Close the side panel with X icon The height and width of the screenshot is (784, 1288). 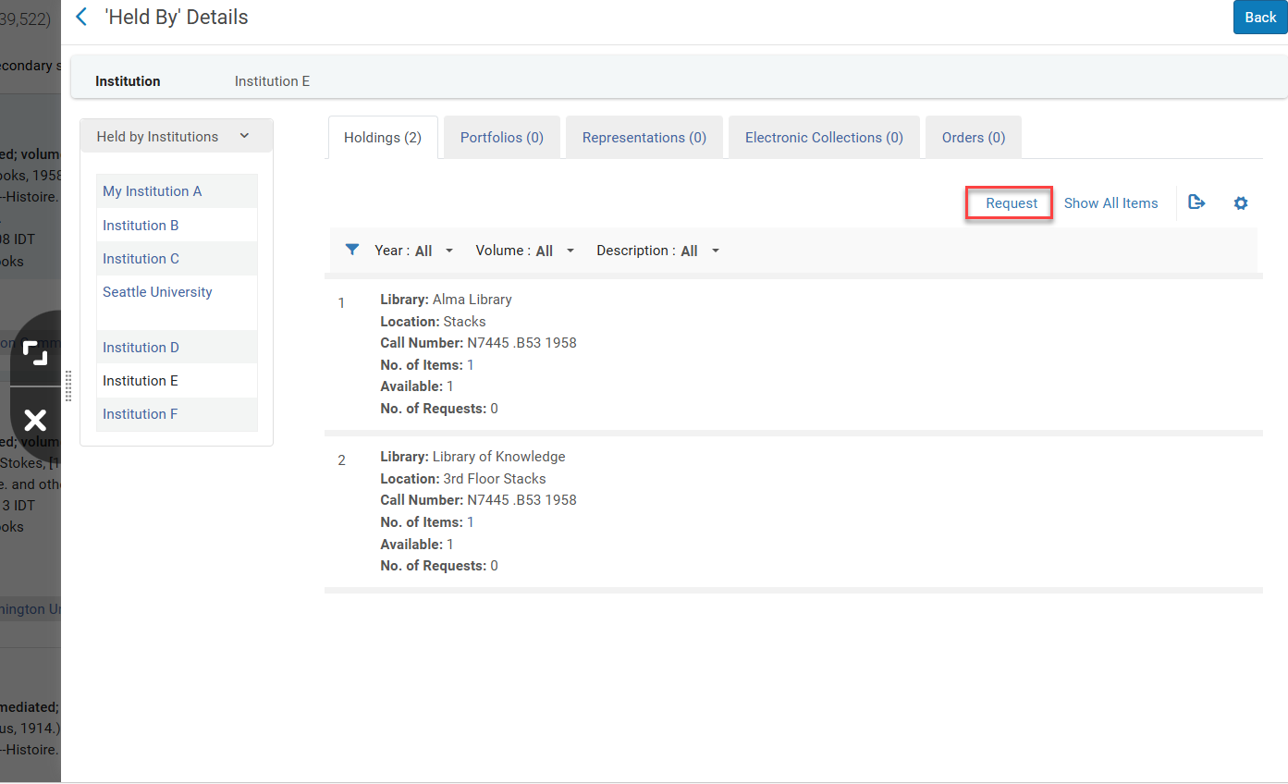click(x=35, y=421)
